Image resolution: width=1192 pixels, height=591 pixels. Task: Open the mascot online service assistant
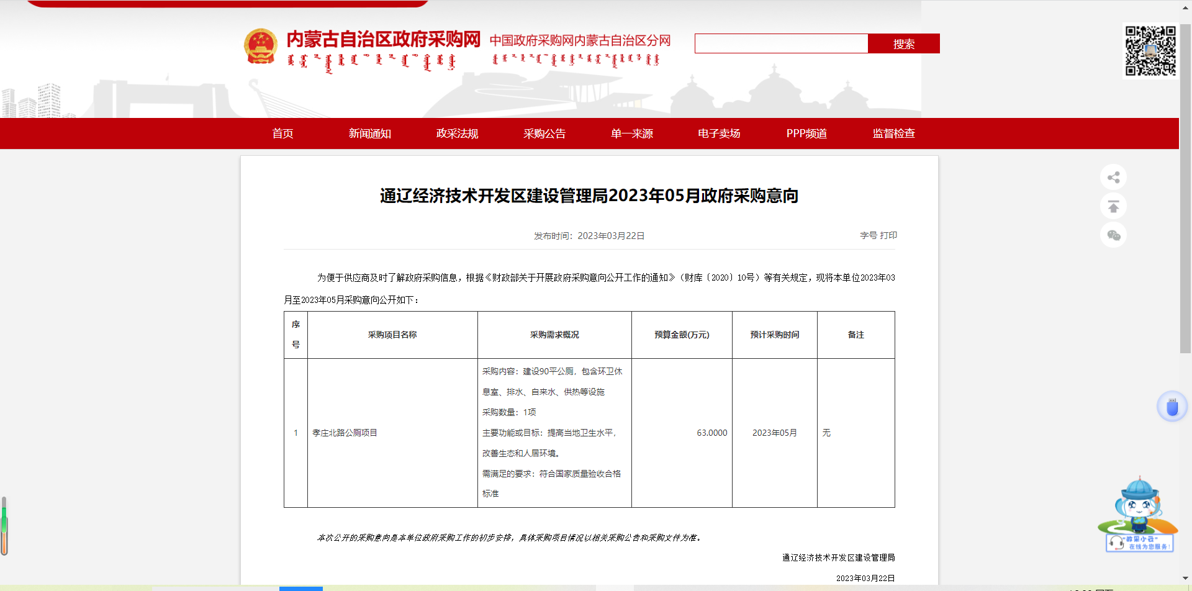point(1139,514)
